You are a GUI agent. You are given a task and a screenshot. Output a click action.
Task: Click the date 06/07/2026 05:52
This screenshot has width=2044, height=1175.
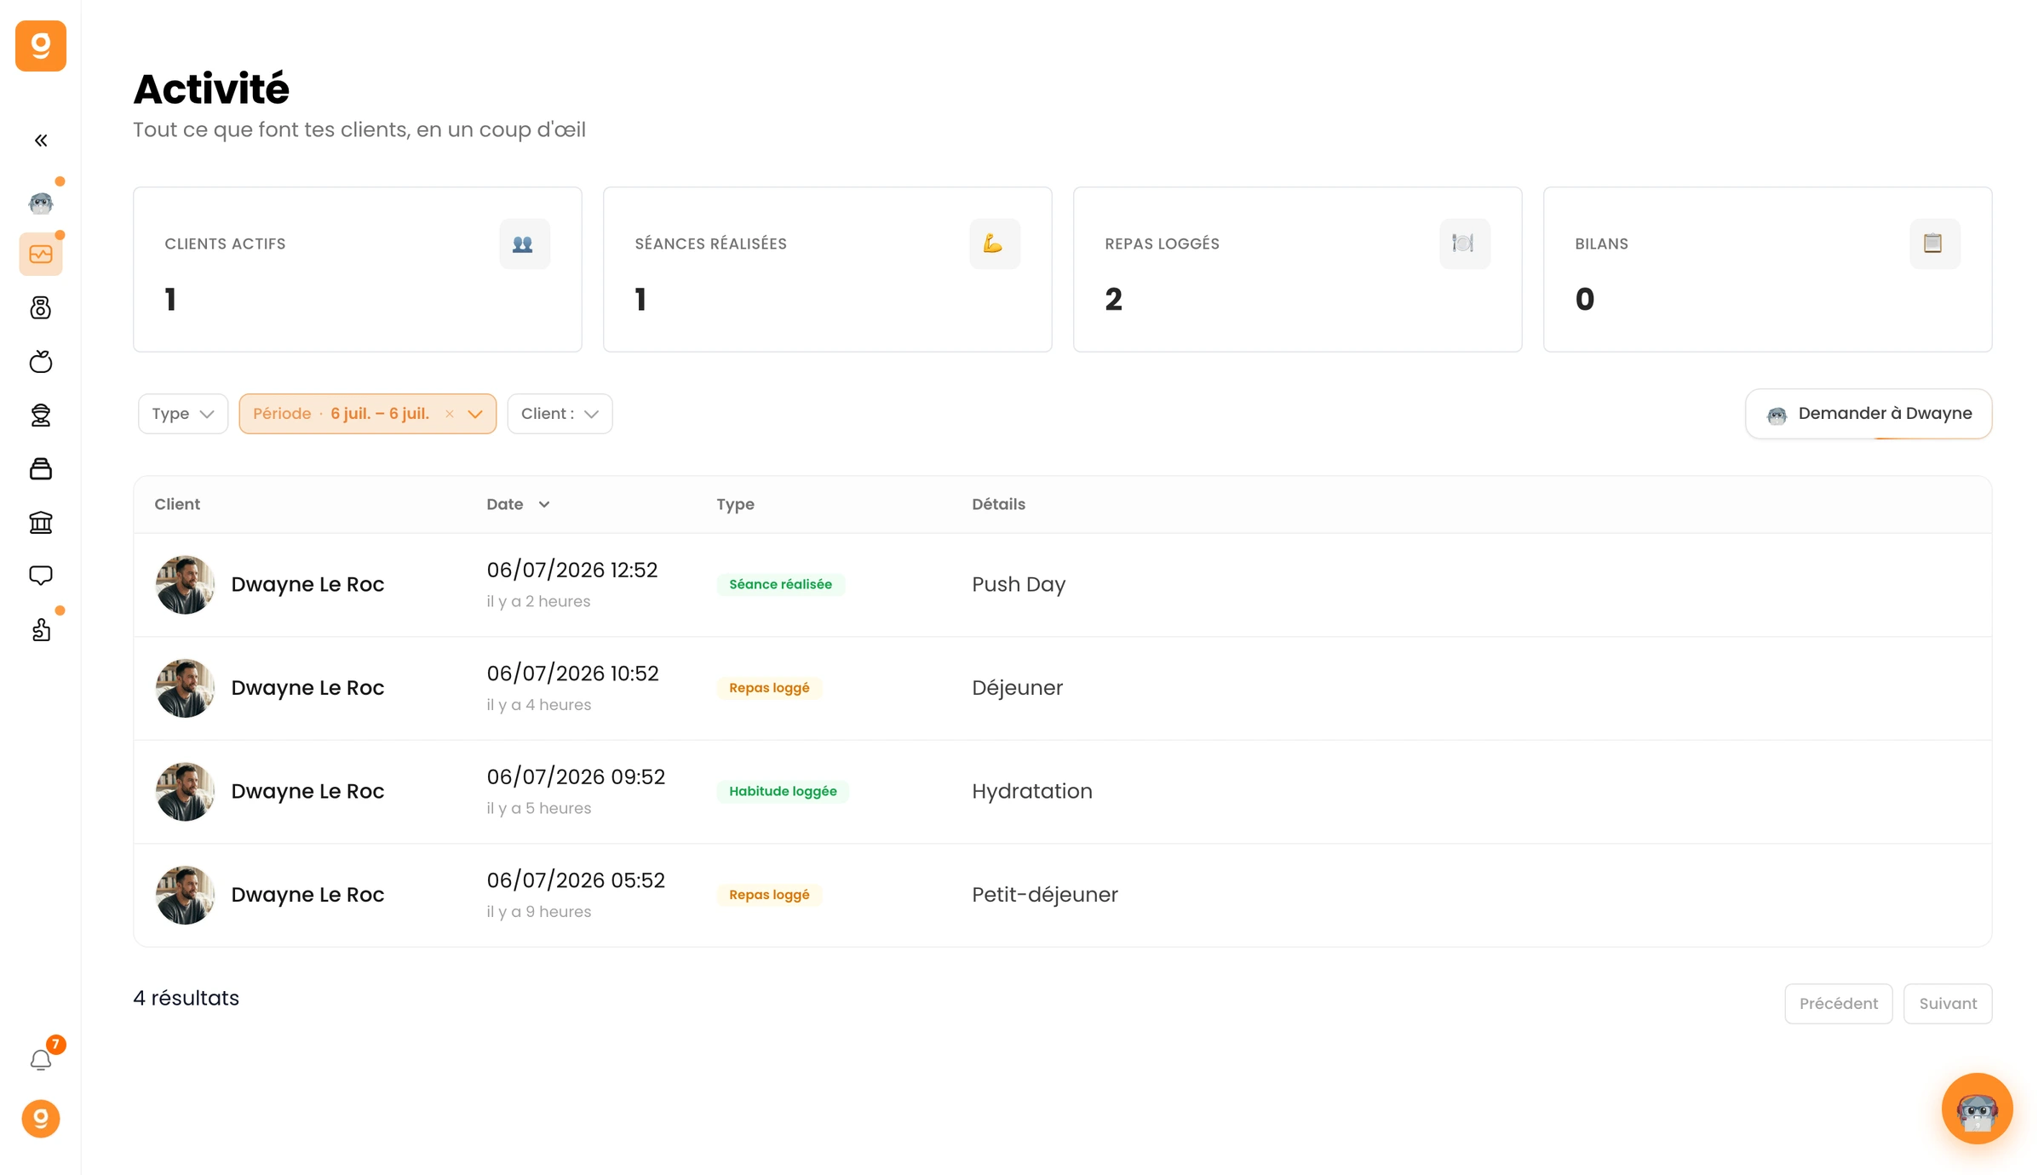tap(576, 880)
